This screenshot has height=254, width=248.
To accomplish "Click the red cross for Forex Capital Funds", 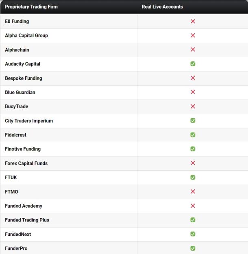I will pos(193,163).
